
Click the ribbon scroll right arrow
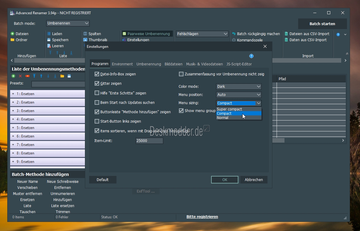pyautogui.click(x=345, y=61)
